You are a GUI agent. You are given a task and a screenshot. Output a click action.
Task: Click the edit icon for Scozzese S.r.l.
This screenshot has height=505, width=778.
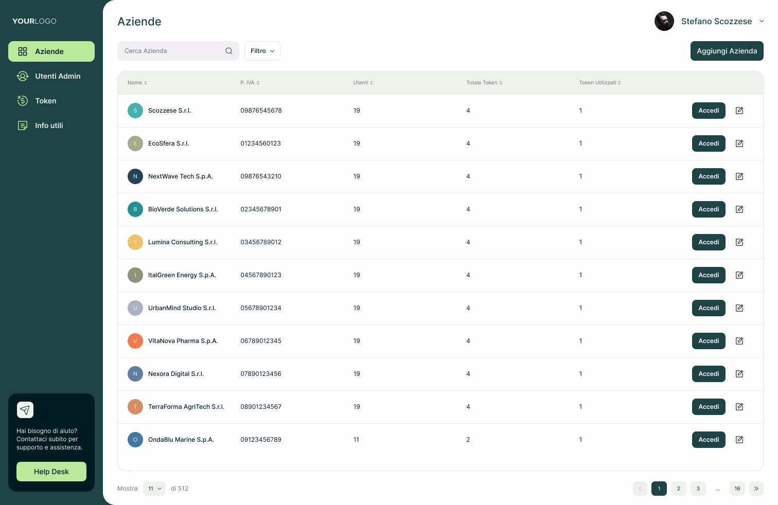pos(739,111)
